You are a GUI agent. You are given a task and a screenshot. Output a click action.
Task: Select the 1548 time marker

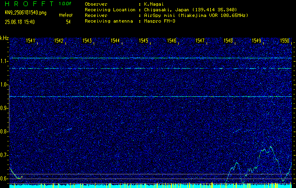click(228, 40)
